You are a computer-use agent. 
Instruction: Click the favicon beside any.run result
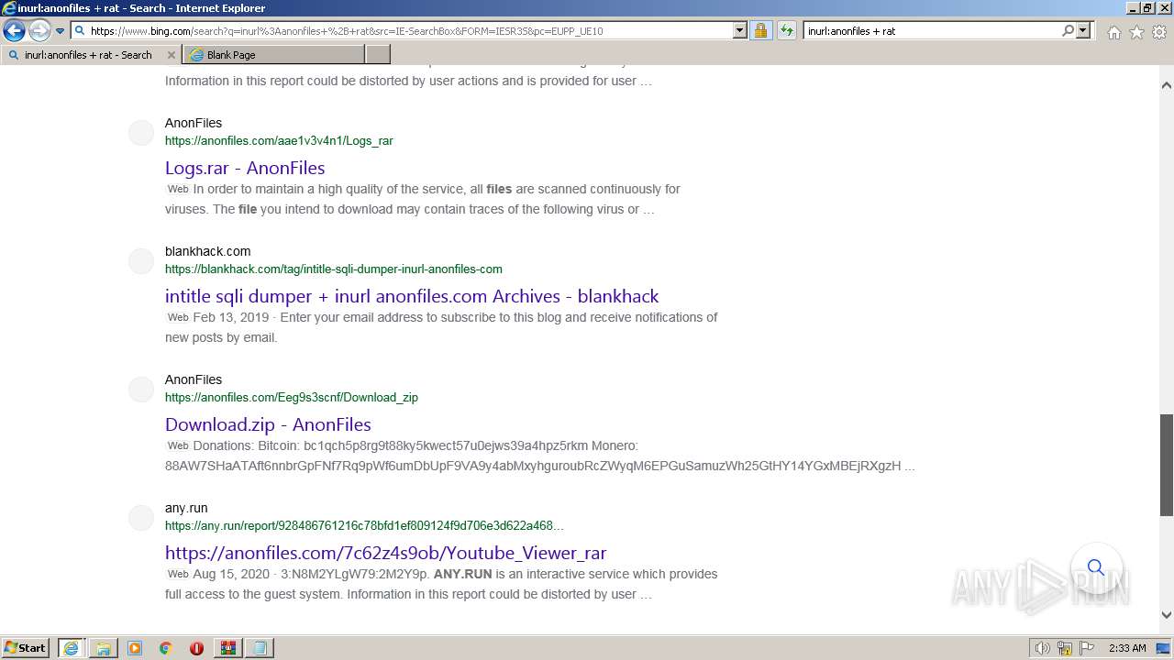pos(141,518)
